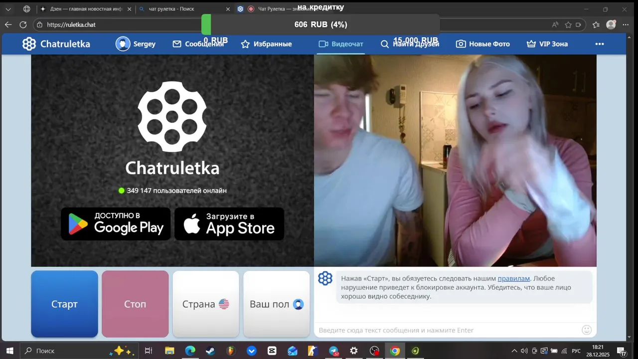Open notification center with 17 badge
This screenshot has height=359, width=638.
pos(622,352)
